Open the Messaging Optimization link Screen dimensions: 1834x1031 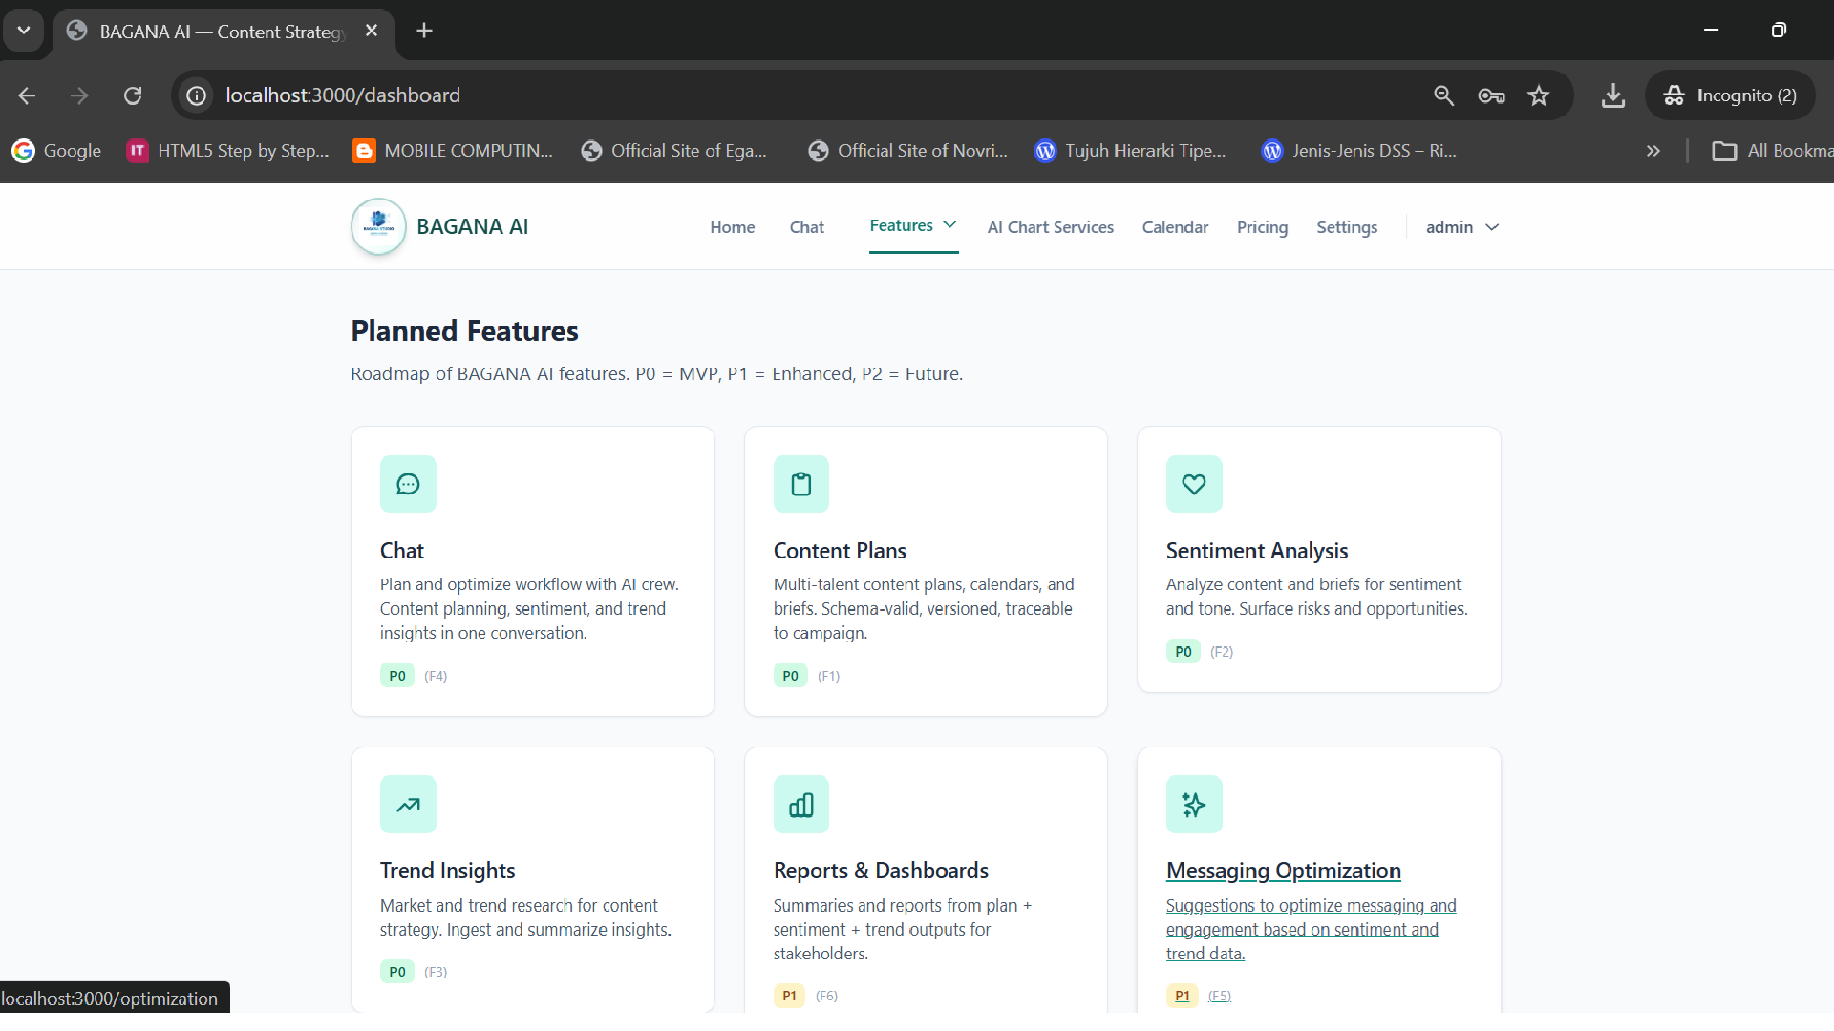click(x=1283, y=871)
